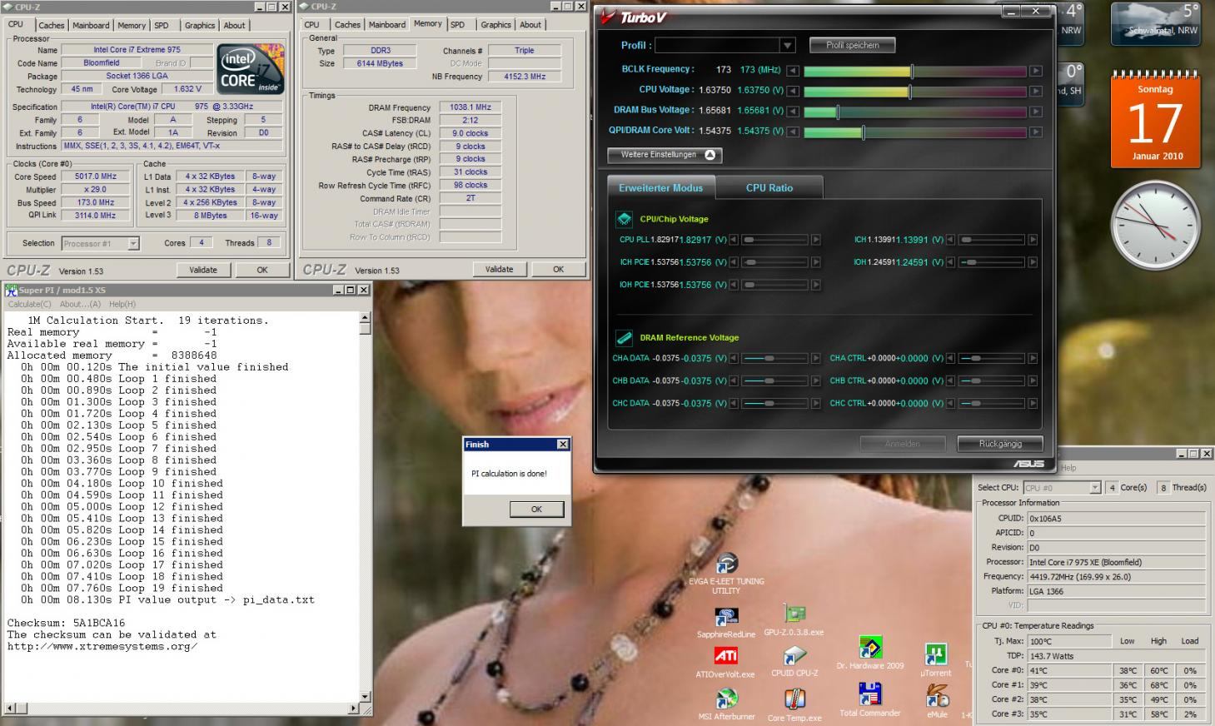This screenshot has width=1215, height=726.
Task: Decrease ICH PCIE voltage with the left arrow
Action: (734, 262)
